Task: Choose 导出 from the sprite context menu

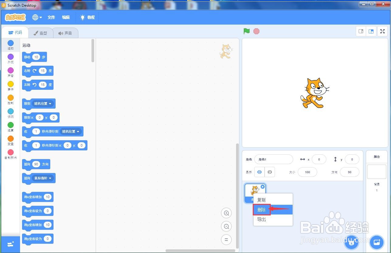Action: click(x=273, y=219)
